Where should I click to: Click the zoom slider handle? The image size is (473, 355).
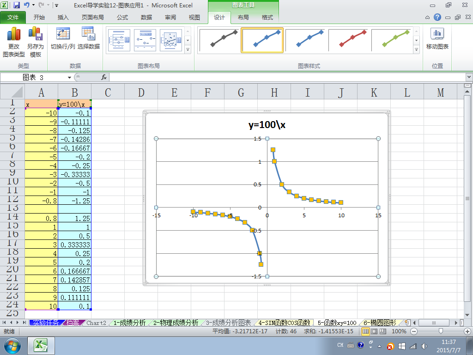click(x=441, y=331)
